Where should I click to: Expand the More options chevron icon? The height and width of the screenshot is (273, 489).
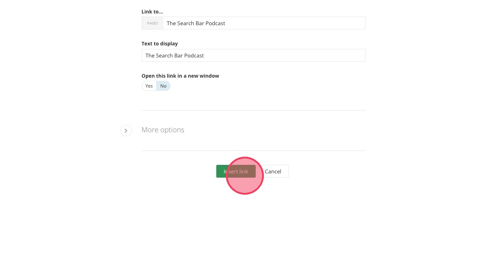(x=126, y=130)
